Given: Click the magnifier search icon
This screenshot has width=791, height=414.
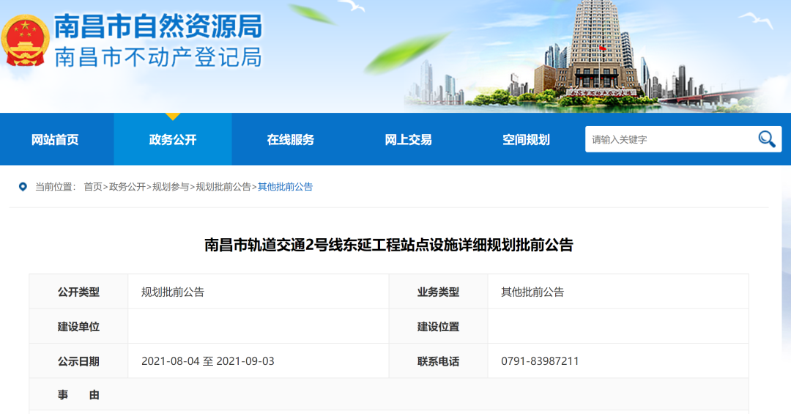Looking at the screenshot, I should point(766,138).
